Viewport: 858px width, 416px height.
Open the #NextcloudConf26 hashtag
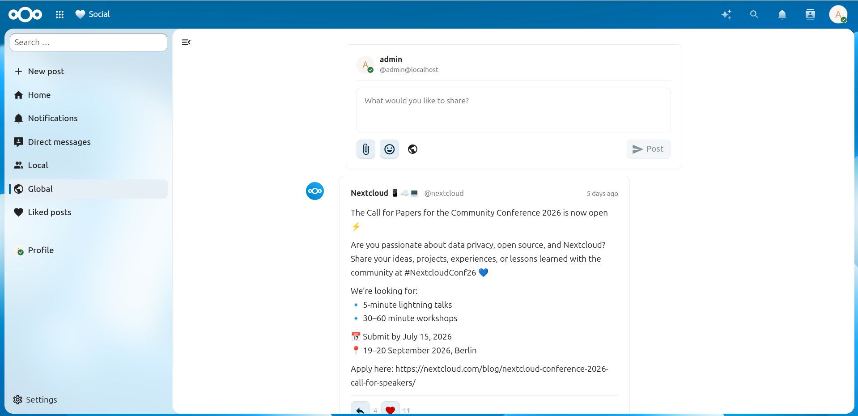(440, 272)
